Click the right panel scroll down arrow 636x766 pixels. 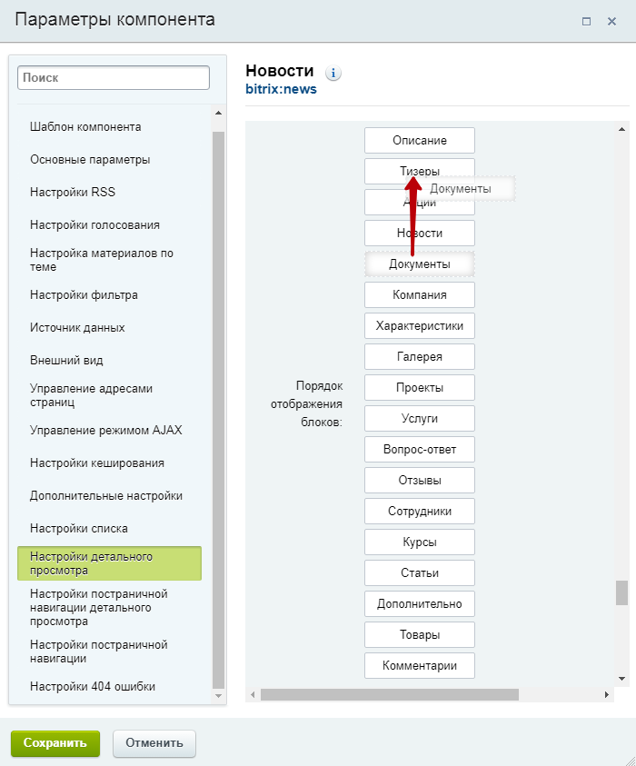click(x=621, y=679)
